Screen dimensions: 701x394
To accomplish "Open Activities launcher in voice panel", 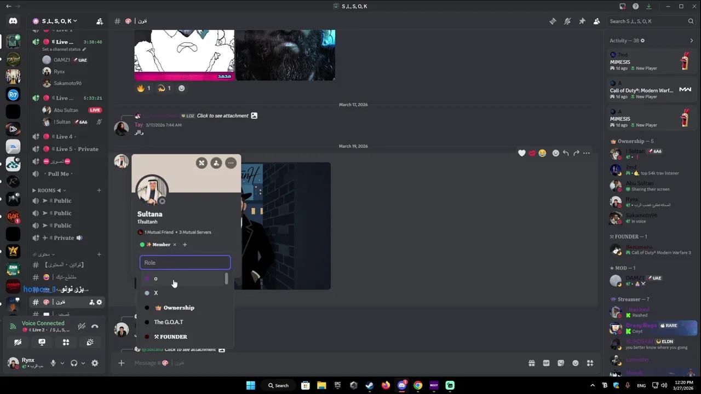I will pyautogui.click(x=66, y=343).
